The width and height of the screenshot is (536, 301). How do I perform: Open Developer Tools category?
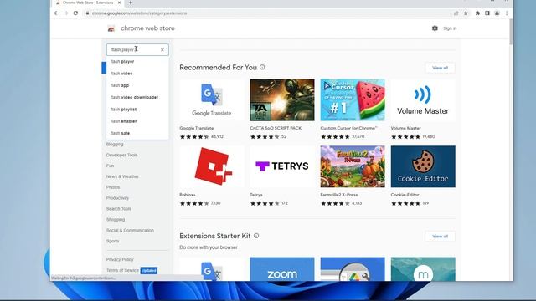[121, 155]
